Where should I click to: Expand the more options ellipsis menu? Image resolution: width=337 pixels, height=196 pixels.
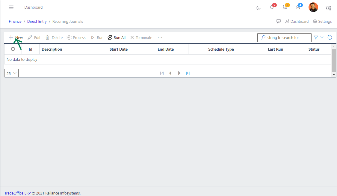(x=160, y=37)
